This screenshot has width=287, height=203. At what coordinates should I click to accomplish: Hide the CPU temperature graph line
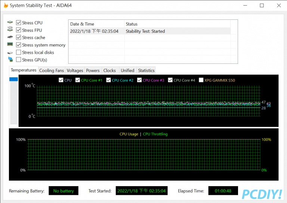(61, 80)
